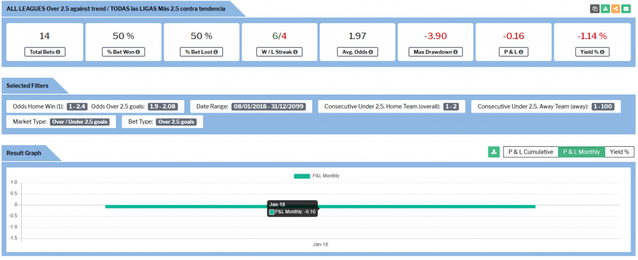Click the Market Type label
Viewport: 638px width, 260px height.
click(30, 121)
